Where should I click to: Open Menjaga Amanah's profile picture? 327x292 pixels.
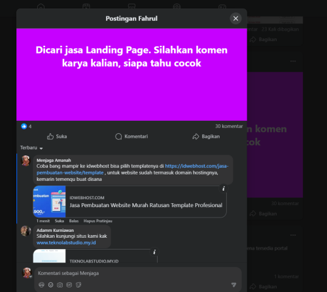(26, 161)
